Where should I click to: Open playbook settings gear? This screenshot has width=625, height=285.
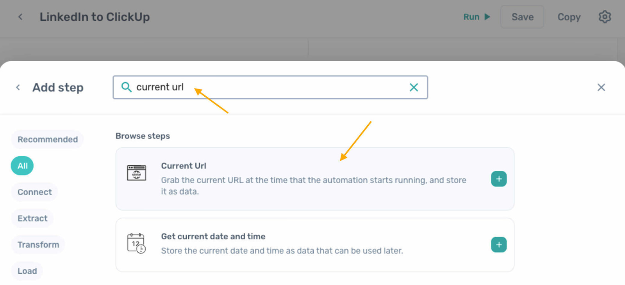point(605,17)
